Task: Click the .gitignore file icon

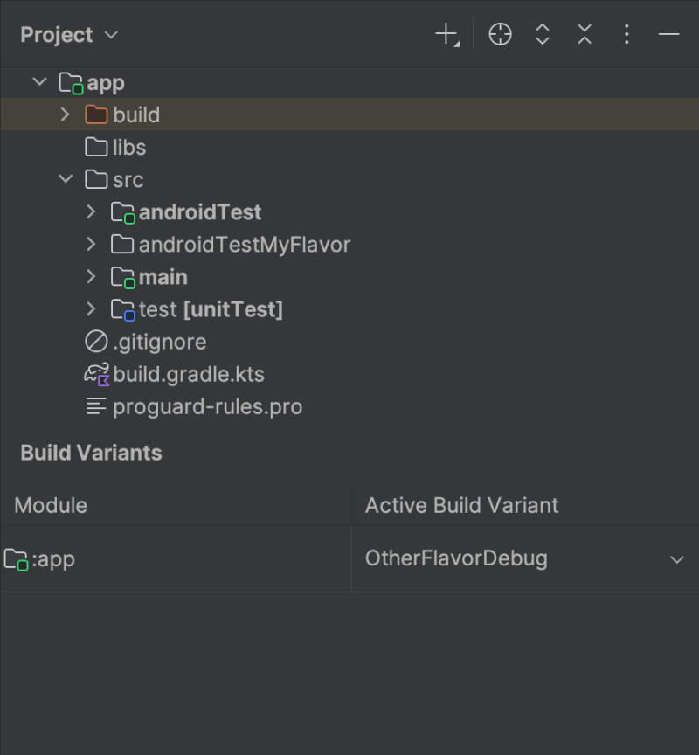Action: click(x=96, y=342)
